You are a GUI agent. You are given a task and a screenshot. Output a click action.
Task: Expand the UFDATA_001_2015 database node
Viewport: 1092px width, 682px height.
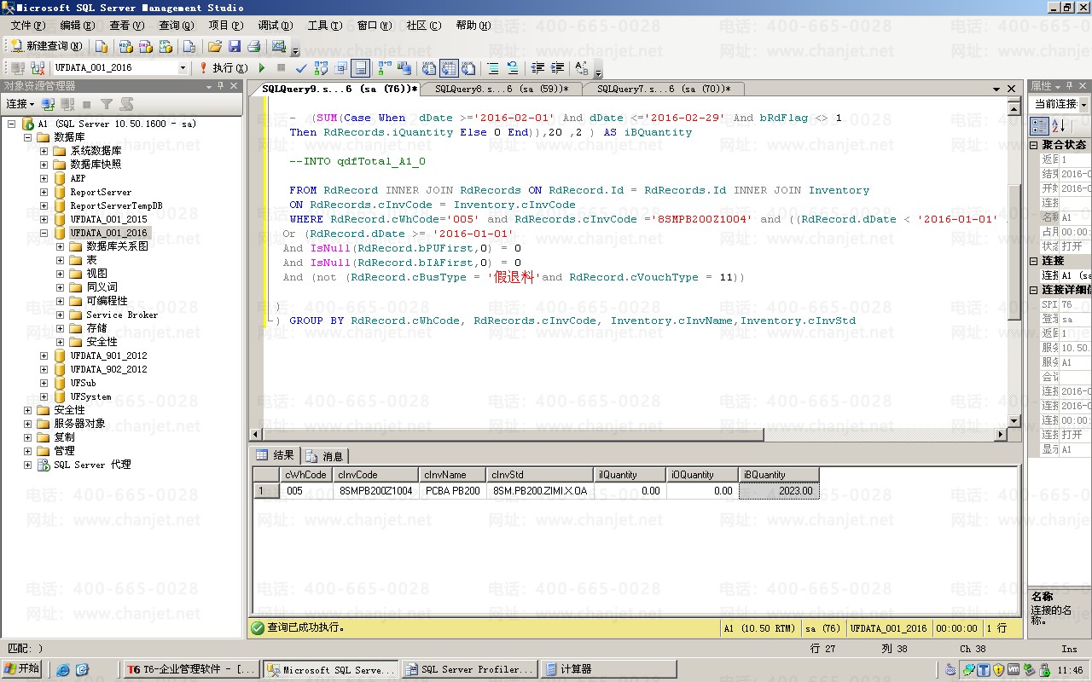pyautogui.click(x=44, y=219)
